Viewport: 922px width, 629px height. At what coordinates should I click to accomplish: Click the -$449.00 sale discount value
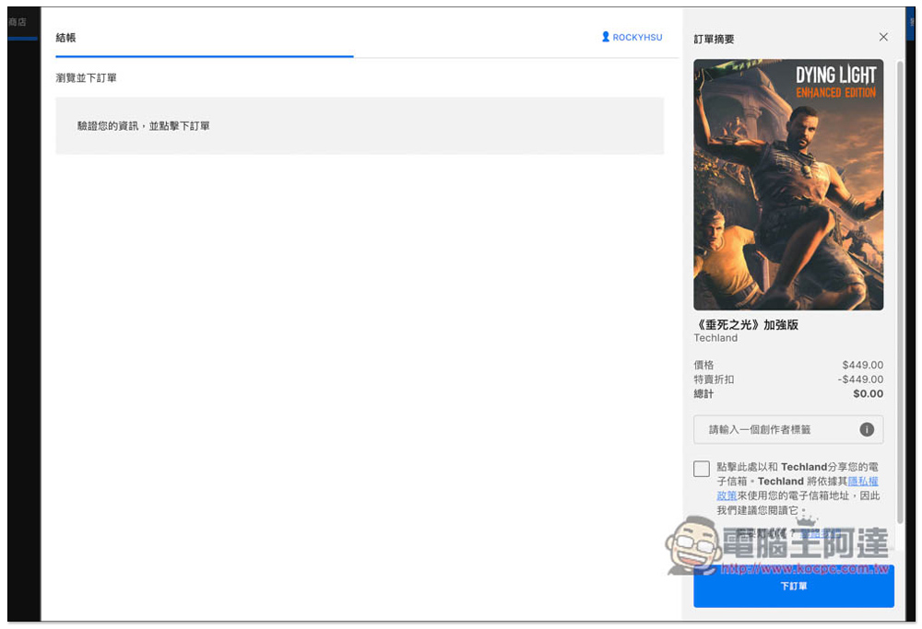860,379
